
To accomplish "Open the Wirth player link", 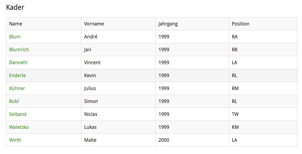I will click(x=15, y=140).
